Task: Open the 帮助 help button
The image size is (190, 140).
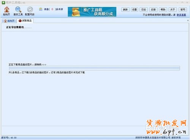Action: [x=163, y=9]
